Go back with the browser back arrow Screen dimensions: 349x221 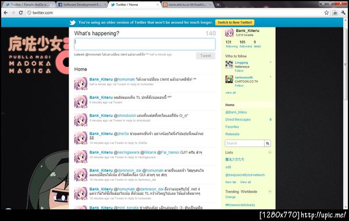(6, 13)
